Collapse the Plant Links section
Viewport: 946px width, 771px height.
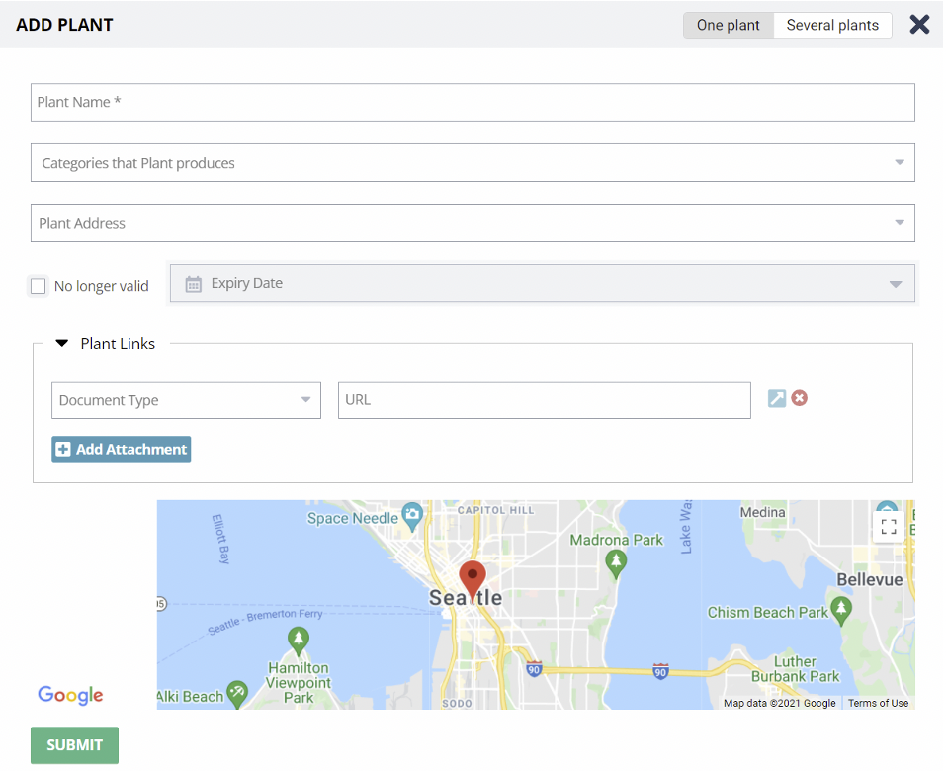62,344
